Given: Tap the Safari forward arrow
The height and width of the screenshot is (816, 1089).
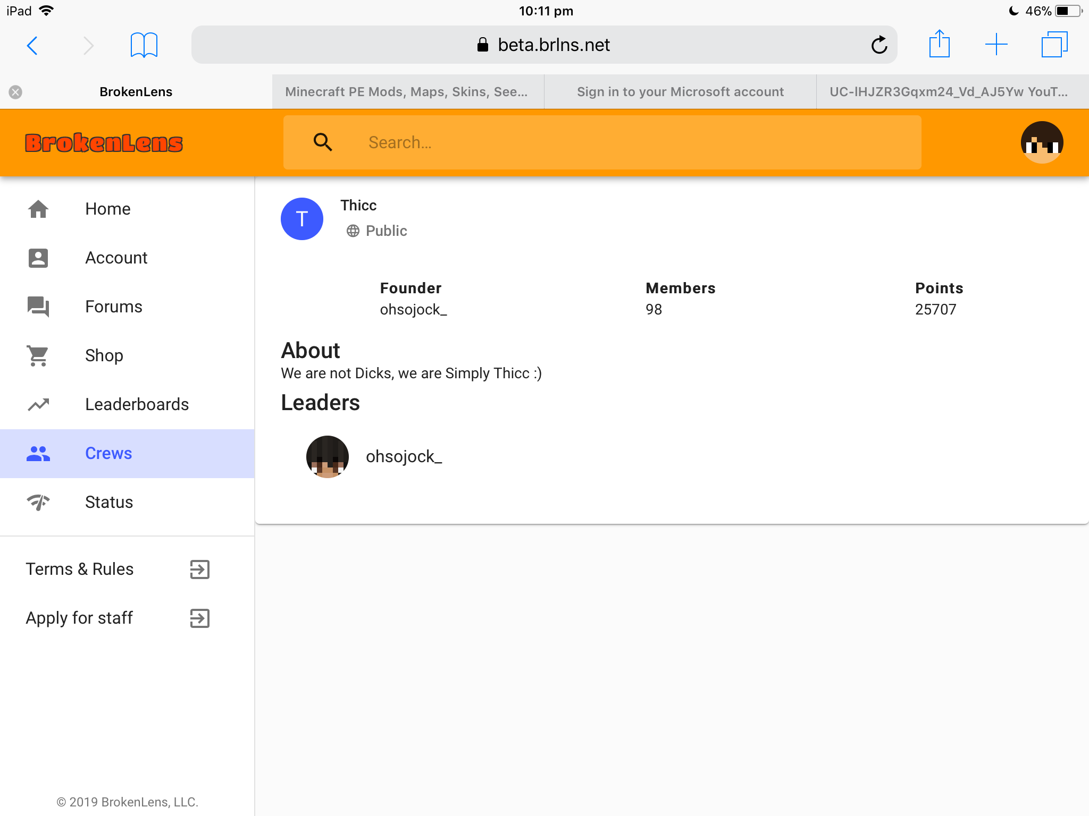Looking at the screenshot, I should tap(88, 46).
